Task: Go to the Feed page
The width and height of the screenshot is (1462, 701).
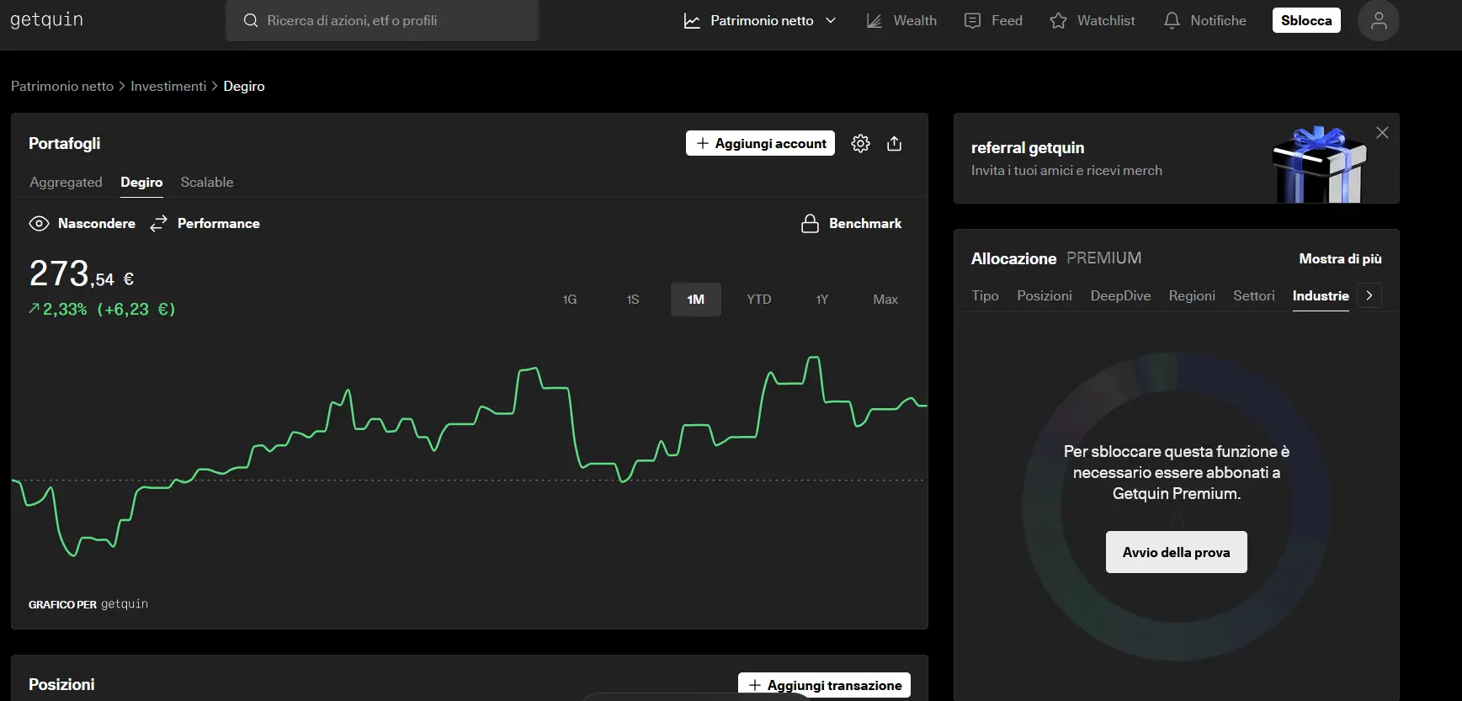Action: click(993, 20)
